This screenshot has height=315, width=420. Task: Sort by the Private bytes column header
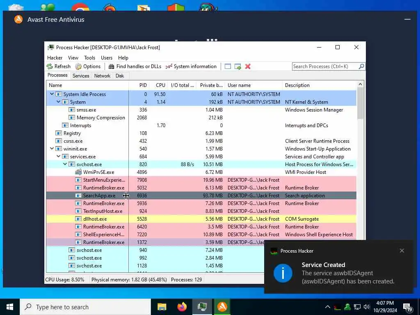click(211, 85)
